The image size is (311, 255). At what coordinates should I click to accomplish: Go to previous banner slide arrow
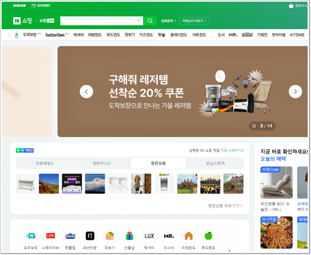coord(86,92)
